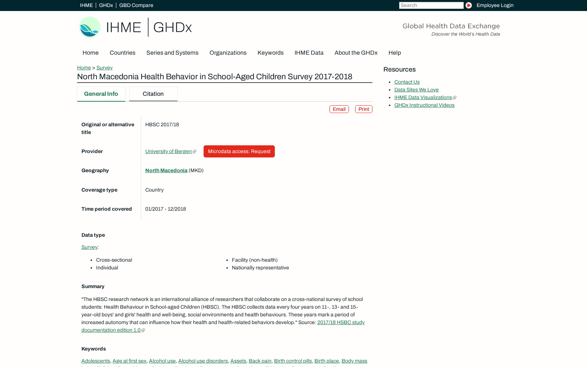Click the 'Nationally representative' list item
Image resolution: width=587 pixels, height=367 pixels.
point(260,268)
